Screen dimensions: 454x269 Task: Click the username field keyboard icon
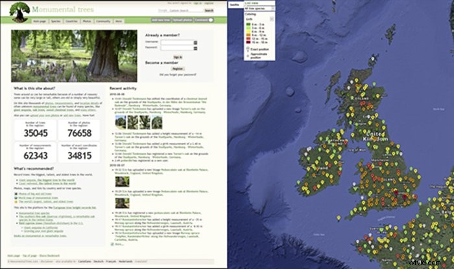pos(195,42)
